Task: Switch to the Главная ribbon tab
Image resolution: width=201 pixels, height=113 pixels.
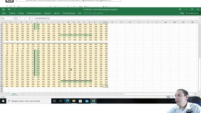Action: (x=12, y=13)
